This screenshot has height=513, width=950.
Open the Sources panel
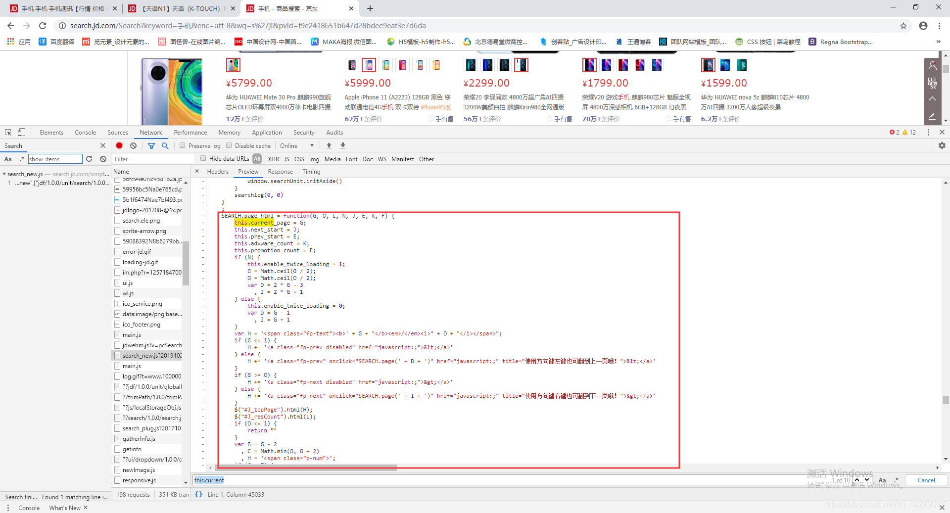(x=118, y=133)
